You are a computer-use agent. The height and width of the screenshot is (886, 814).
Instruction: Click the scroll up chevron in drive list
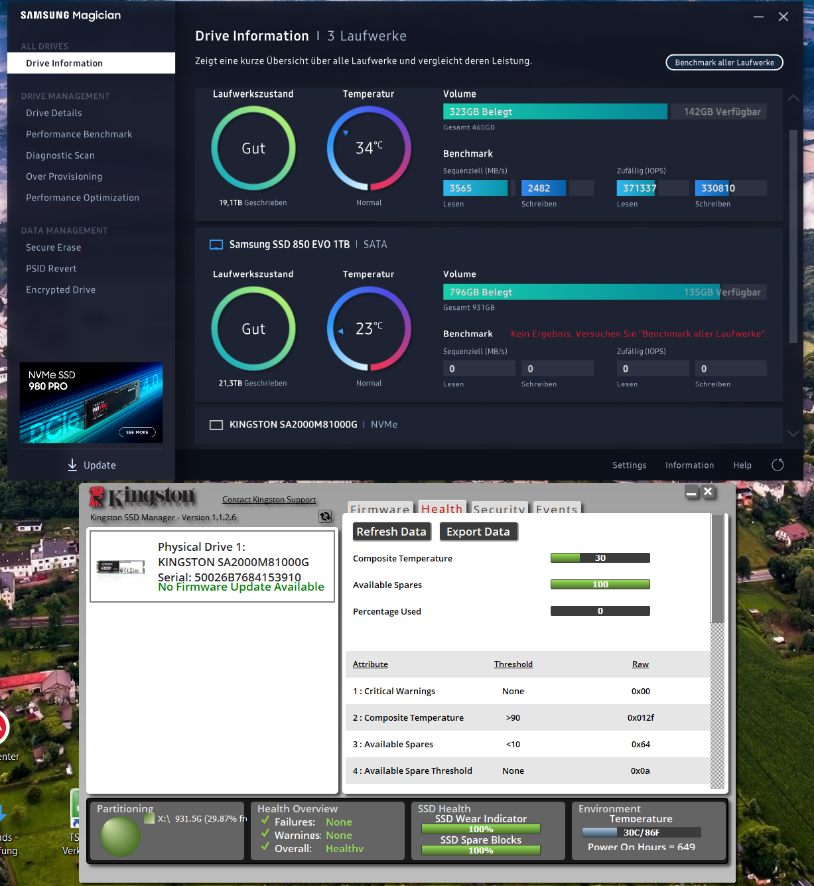point(793,98)
